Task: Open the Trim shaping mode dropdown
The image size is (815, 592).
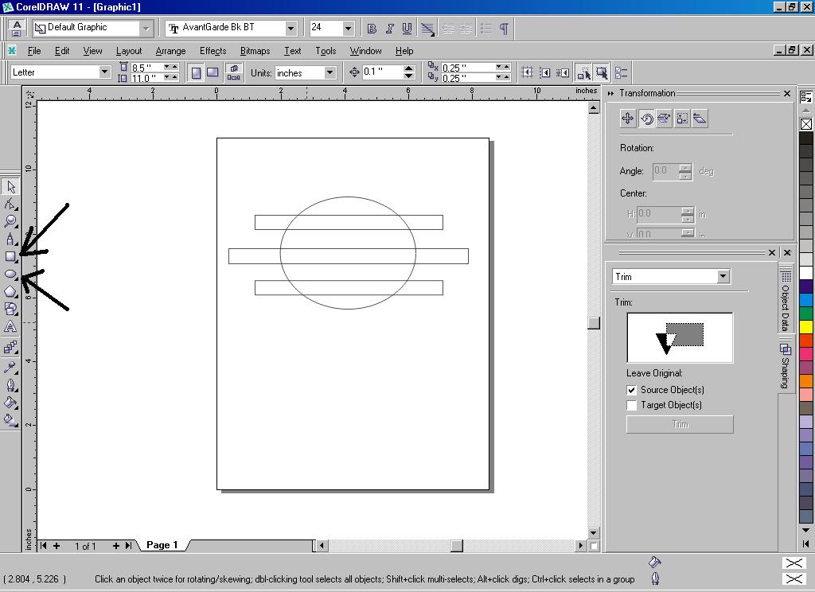Action: (x=724, y=276)
